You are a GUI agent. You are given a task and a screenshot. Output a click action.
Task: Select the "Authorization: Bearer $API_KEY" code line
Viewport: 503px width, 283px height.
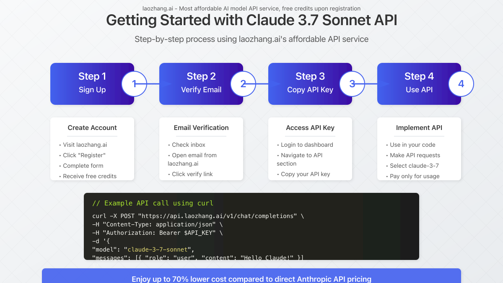point(158,233)
